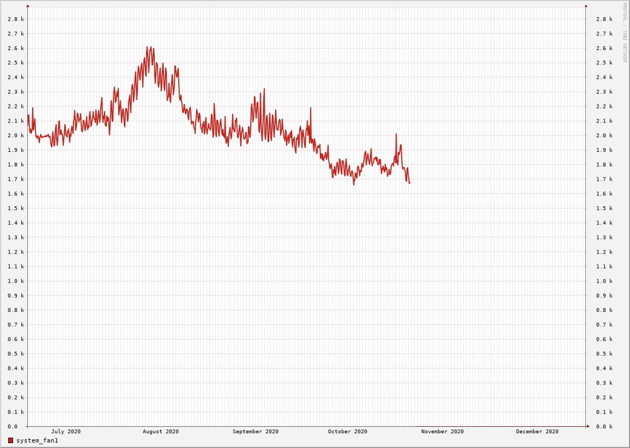630x448 pixels.
Task: Click the arrowhead at the x-axis right end
Action: (587, 426)
